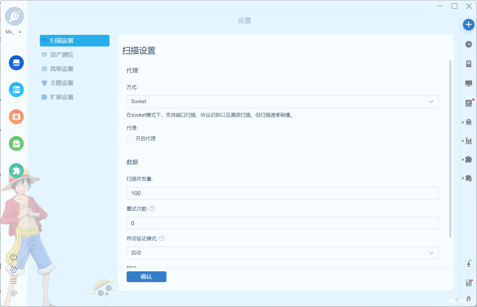Expand the Mu_ account dropdown

[x=20, y=32]
